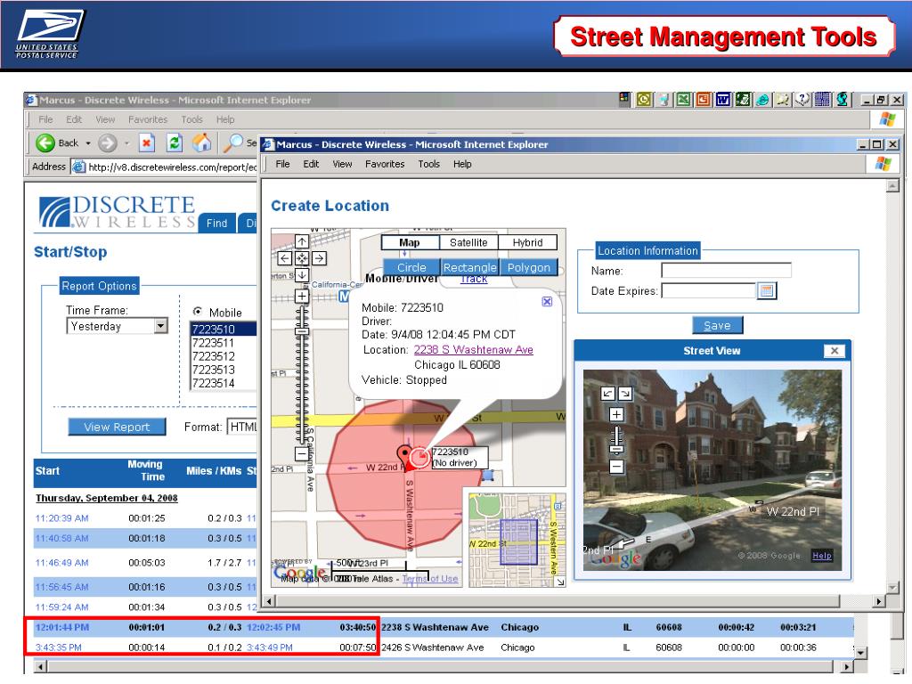Open Tools menu in front Create Location window
The image size is (912, 684).
[x=429, y=164]
